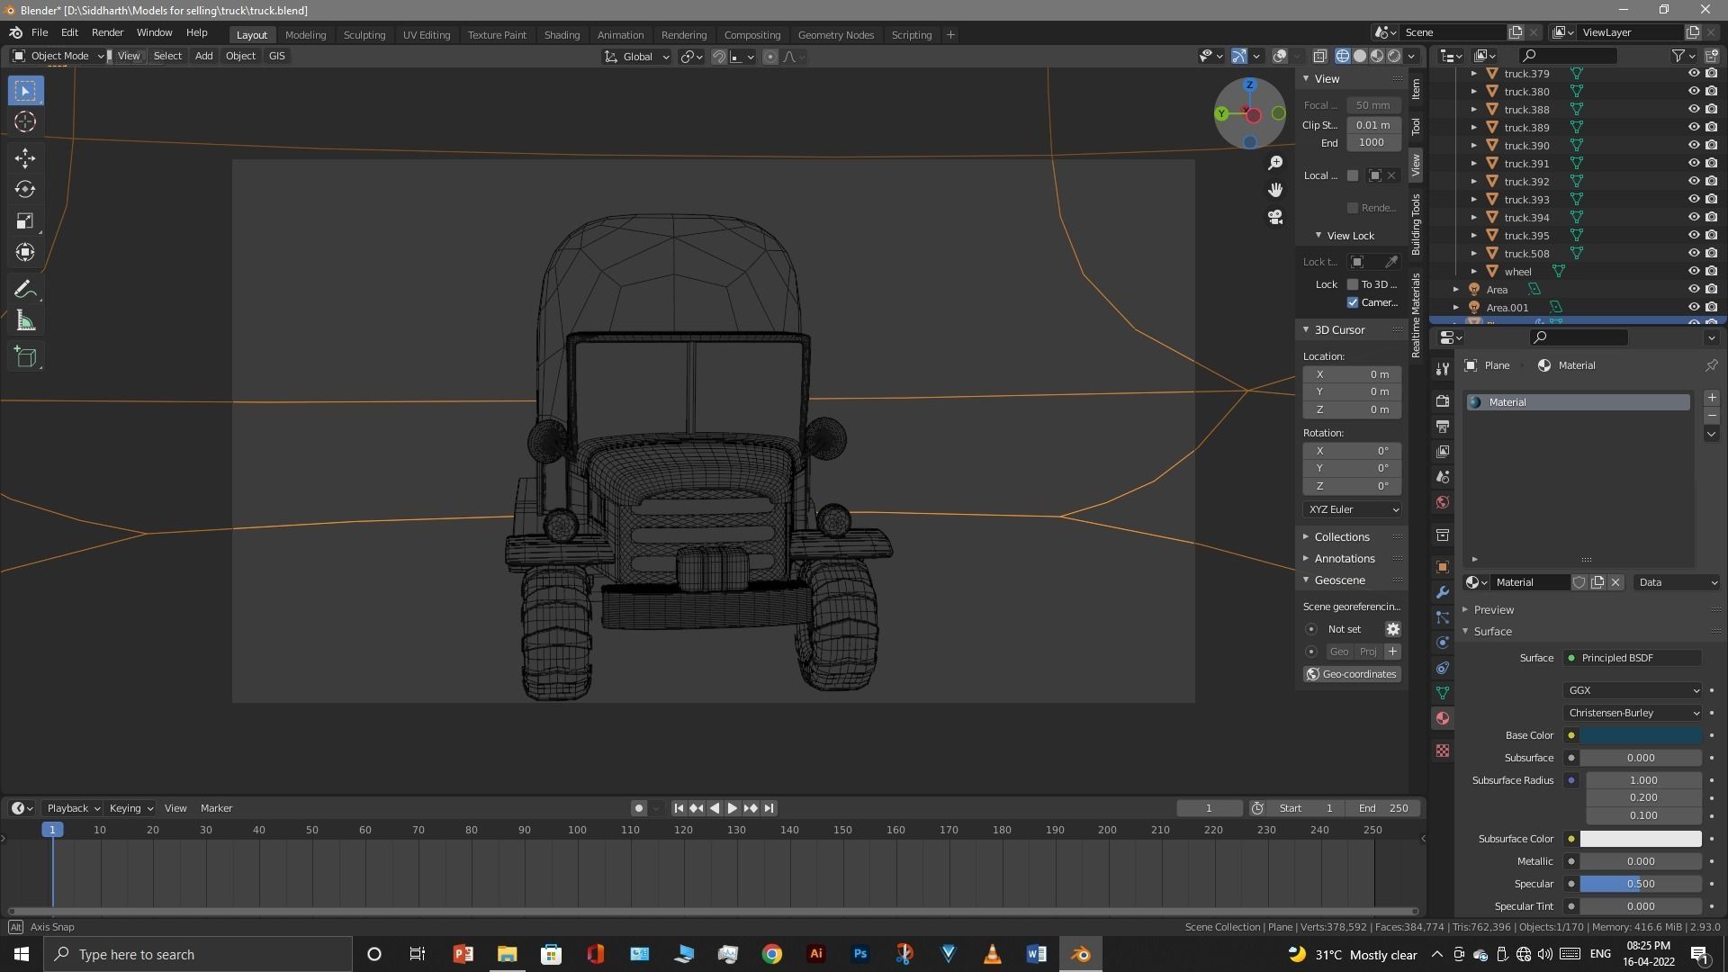The height and width of the screenshot is (972, 1728).
Task: Open the Output properties printer tab
Action: click(1443, 427)
